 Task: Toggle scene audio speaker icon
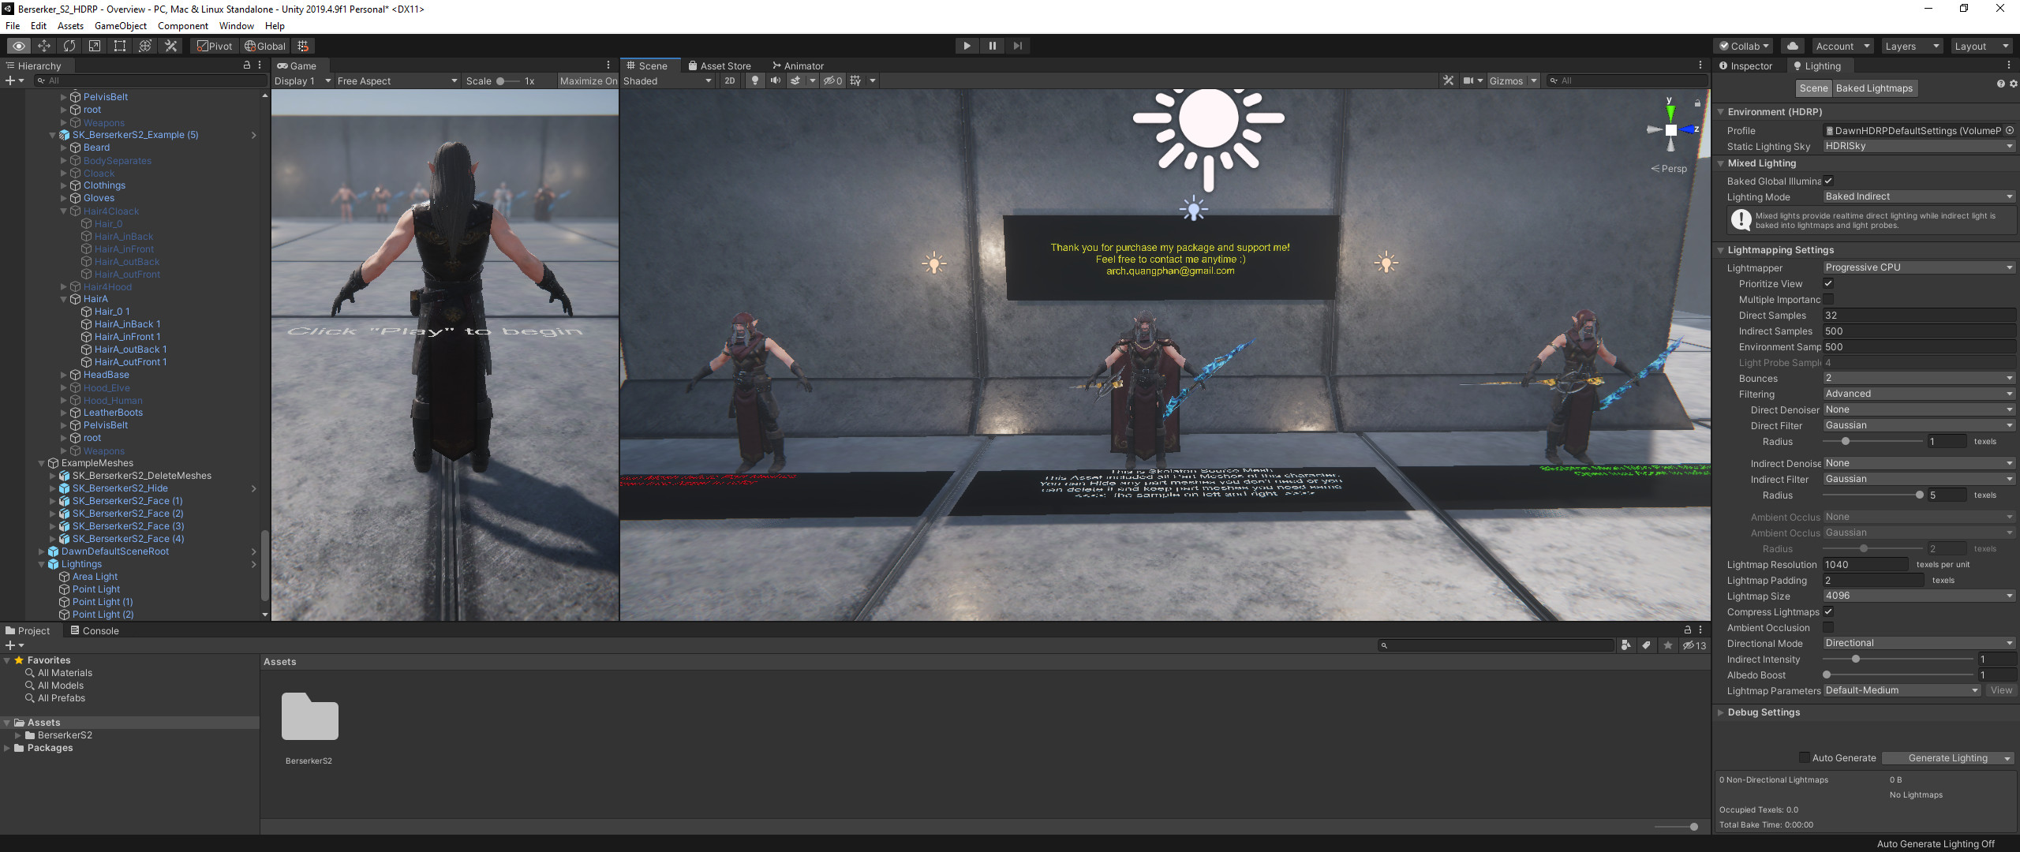coord(776,80)
